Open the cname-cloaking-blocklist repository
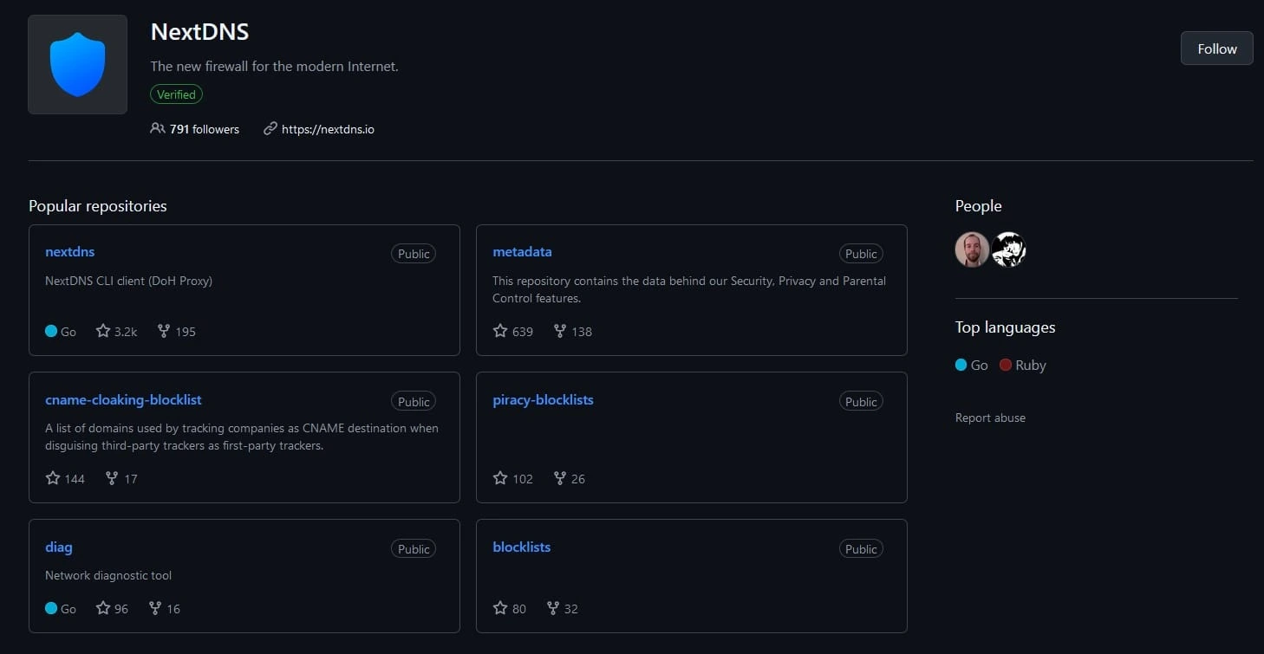1264x654 pixels. 123,399
